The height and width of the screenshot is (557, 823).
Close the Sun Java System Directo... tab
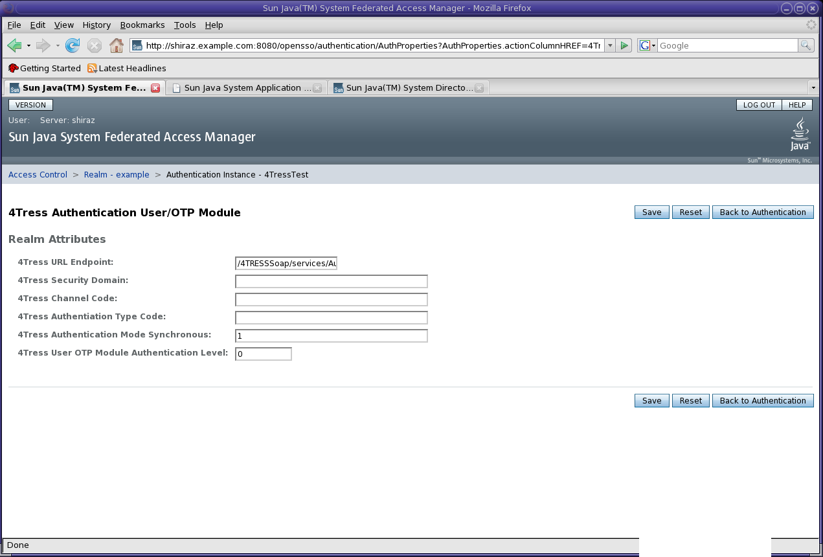pos(479,88)
